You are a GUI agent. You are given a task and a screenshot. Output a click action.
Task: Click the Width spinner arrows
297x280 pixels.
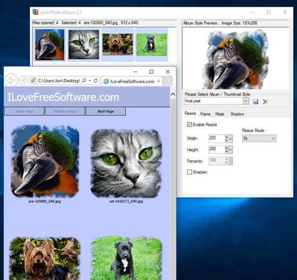[227, 139]
